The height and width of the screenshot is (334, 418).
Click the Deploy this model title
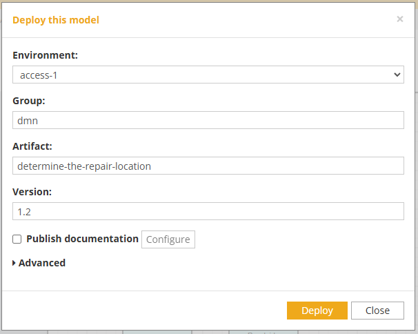click(x=56, y=20)
